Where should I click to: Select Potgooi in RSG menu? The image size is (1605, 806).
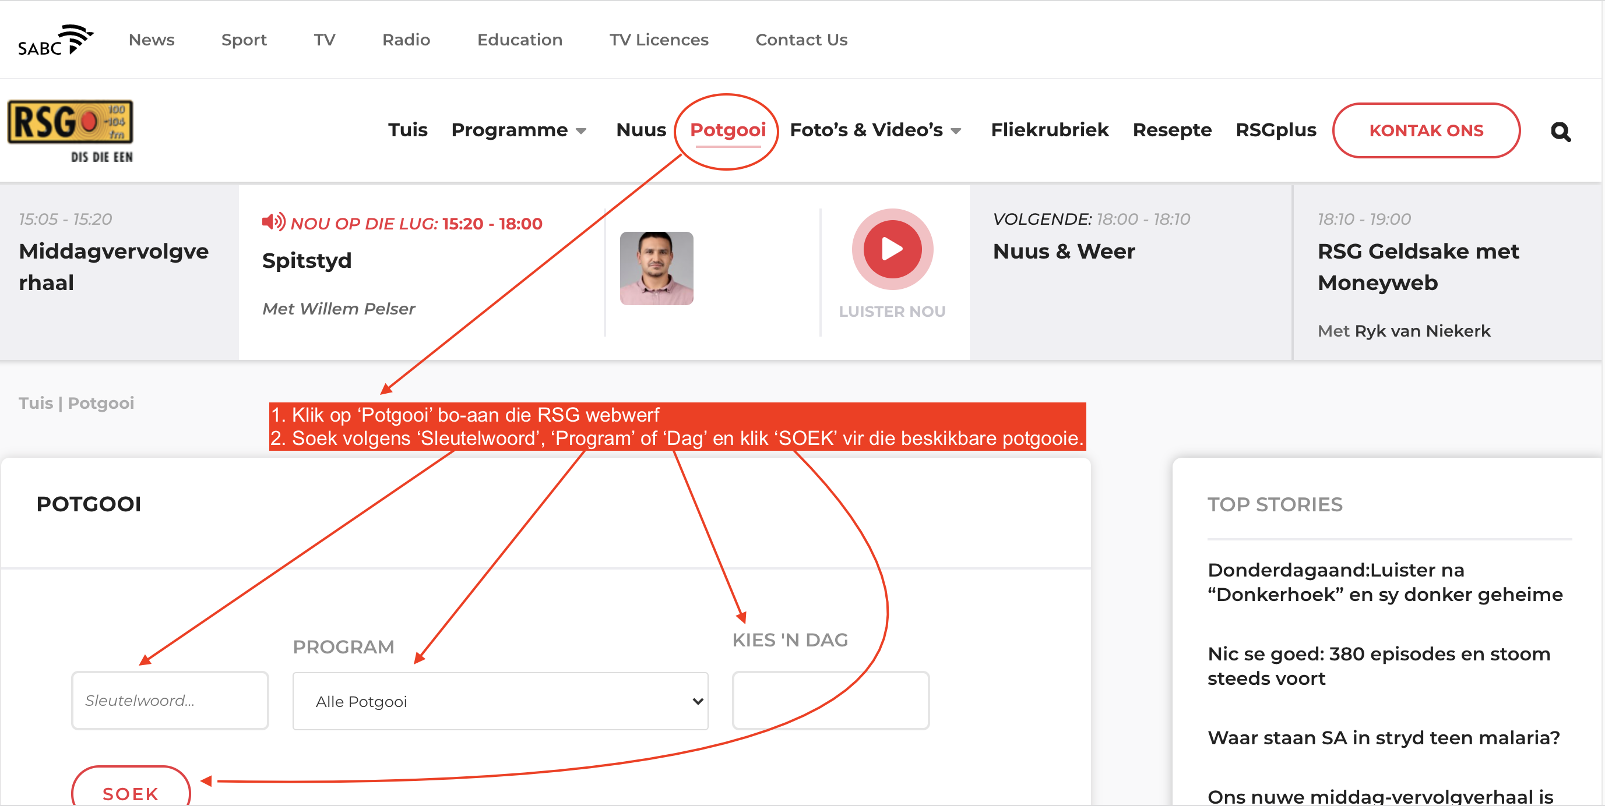(x=728, y=129)
